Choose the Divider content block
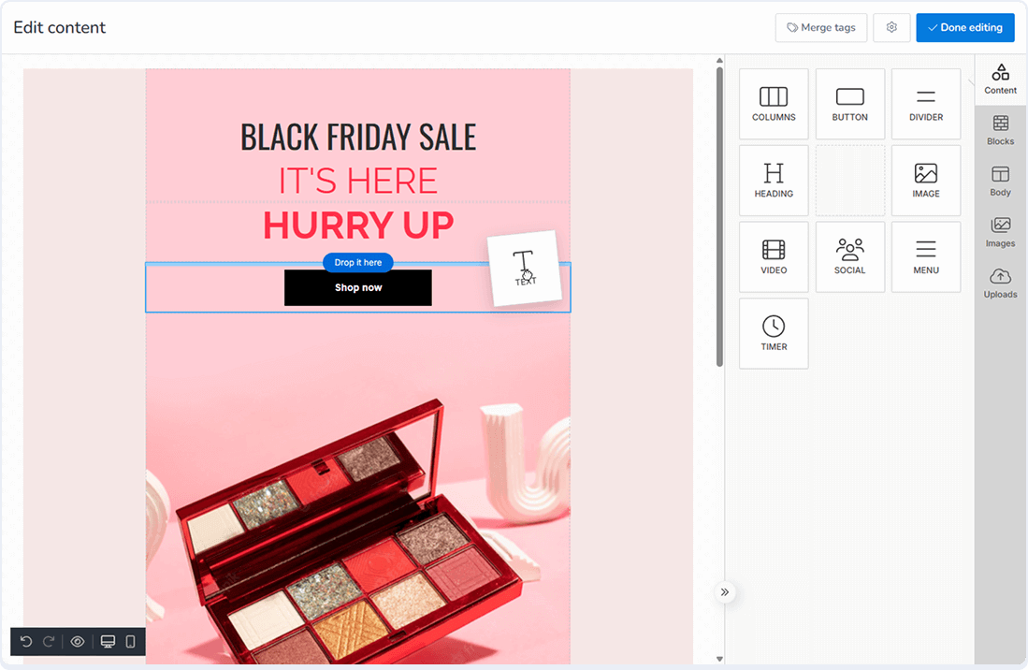The height and width of the screenshot is (670, 1028). (926, 104)
